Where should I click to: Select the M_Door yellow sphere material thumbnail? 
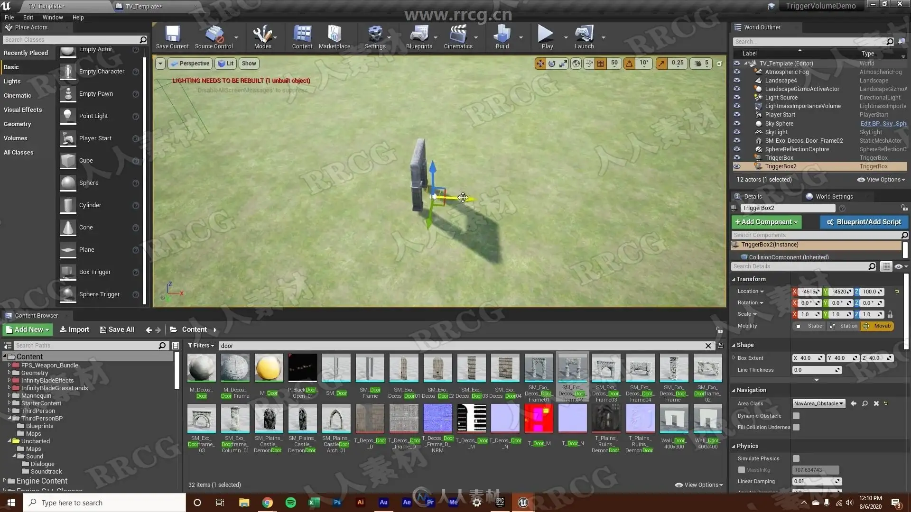tap(269, 368)
